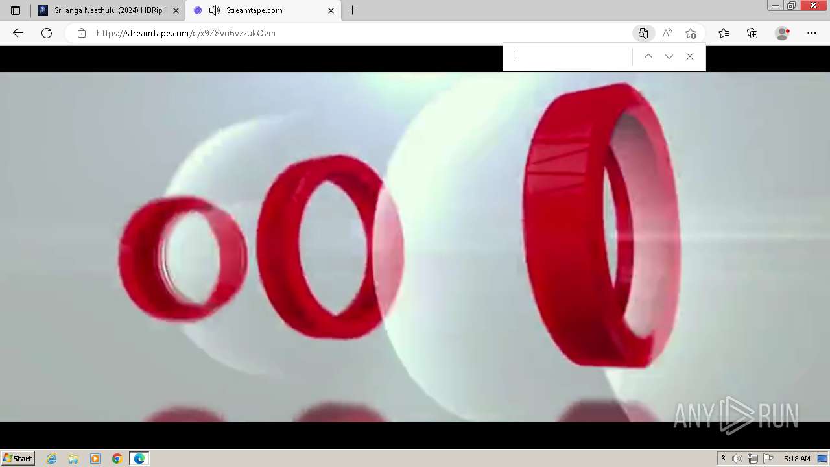Open the browser profile icon
The width and height of the screenshot is (830, 467).
click(x=783, y=33)
